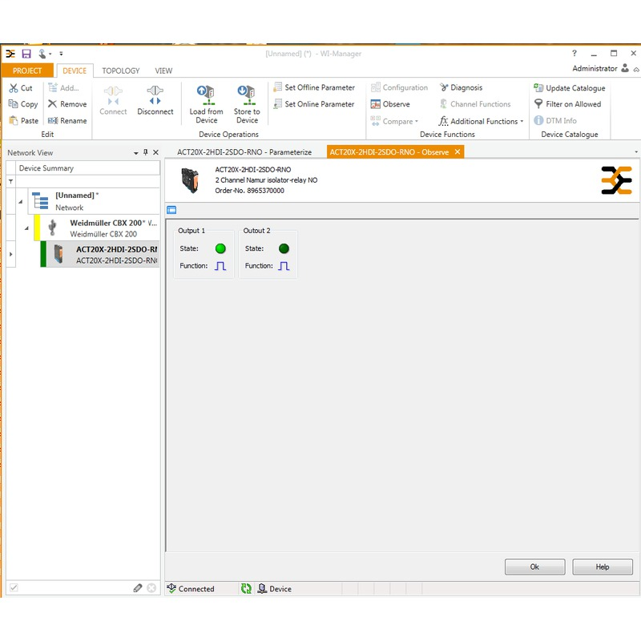Image resolution: width=641 pixels, height=641 pixels.
Task: Open DTM Info
Action: coord(555,121)
